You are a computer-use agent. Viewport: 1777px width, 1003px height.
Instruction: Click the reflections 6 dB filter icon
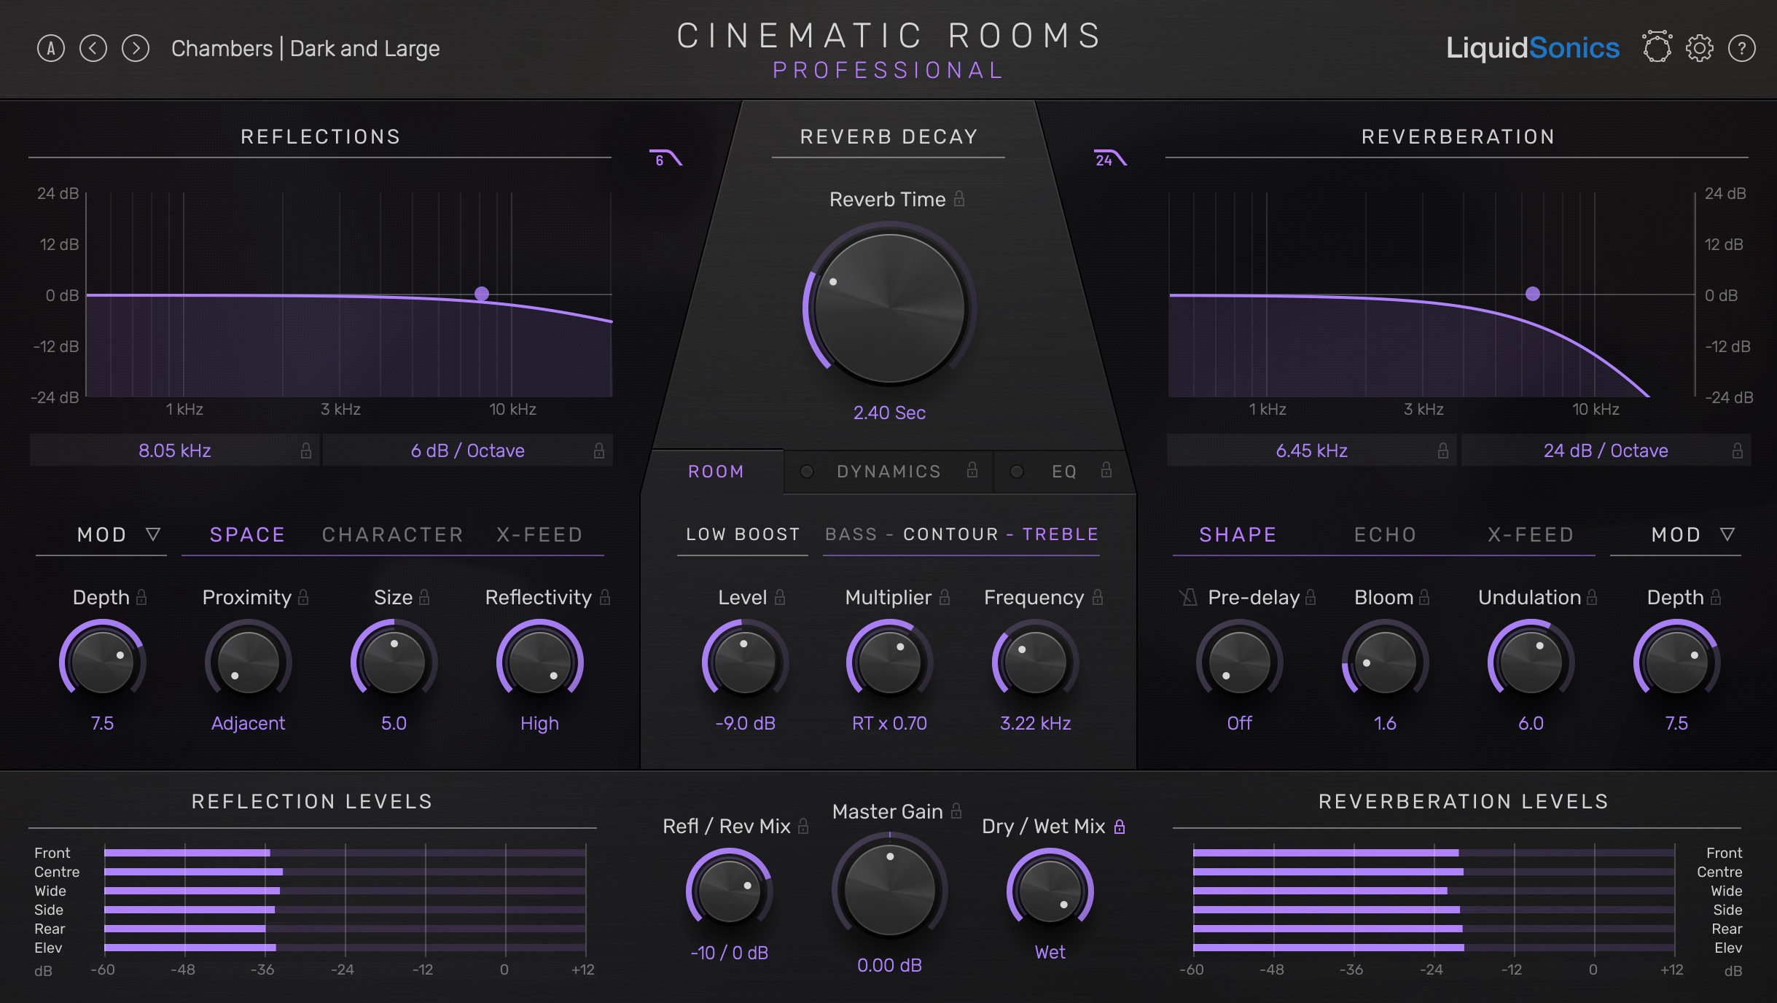click(x=665, y=158)
